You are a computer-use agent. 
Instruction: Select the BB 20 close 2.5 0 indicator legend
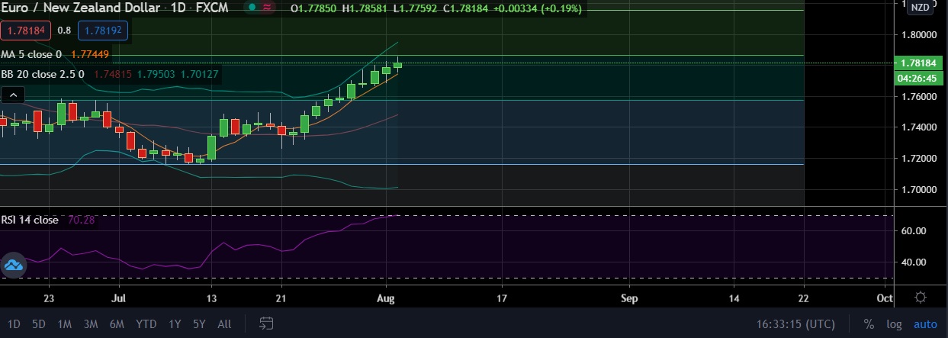click(43, 74)
